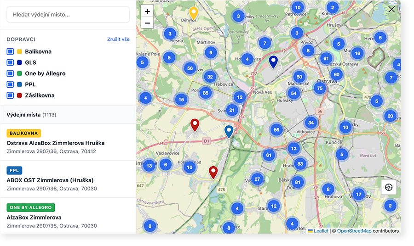This screenshot has width=414, height=246.
Task: Open the cluster marker showing 83
Action: click(x=300, y=164)
